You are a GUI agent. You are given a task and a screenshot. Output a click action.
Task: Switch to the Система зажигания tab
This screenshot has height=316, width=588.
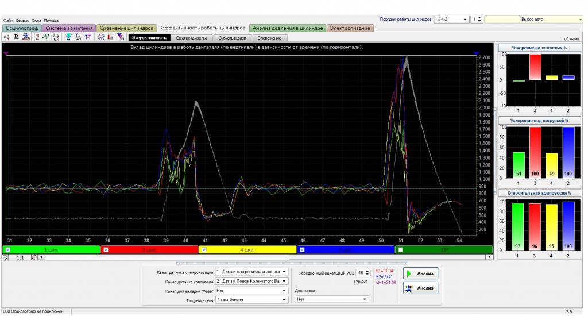tap(69, 28)
